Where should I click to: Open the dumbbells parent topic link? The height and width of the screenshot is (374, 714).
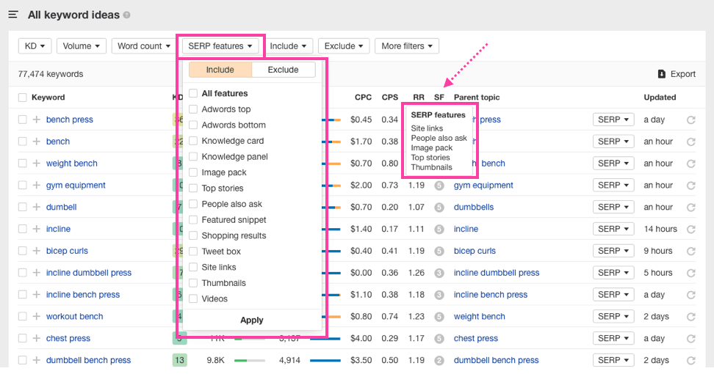474,207
